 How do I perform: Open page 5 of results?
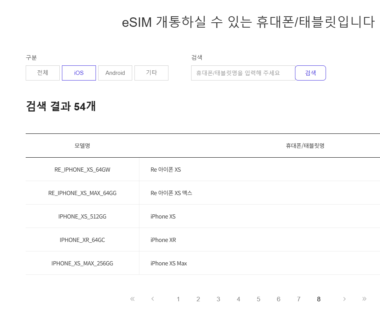pyautogui.click(x=259, y=299)
